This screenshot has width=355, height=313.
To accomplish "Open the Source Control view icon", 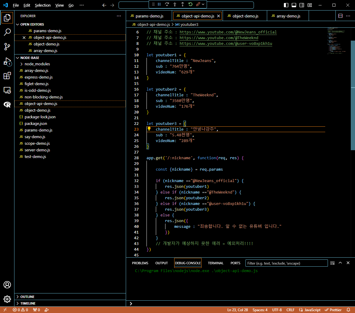I will pos(7,47).
